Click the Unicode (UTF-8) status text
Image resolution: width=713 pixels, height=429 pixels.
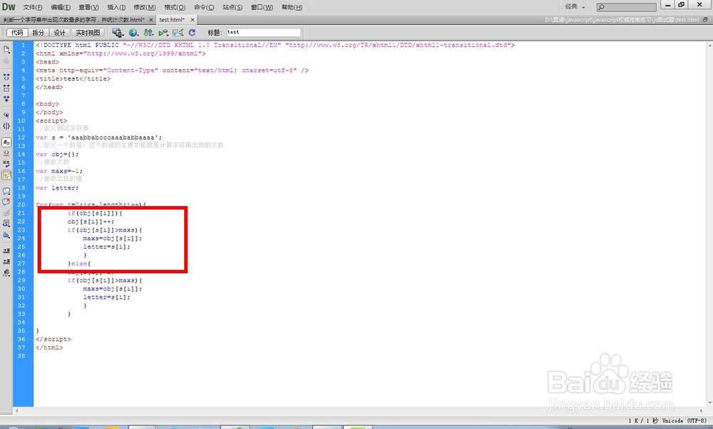pyautogui.click(x=684, y=421)
